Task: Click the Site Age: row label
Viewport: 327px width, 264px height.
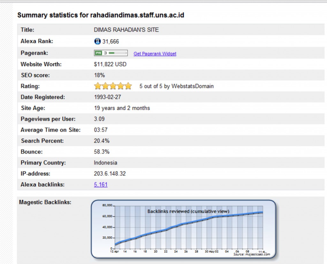Action: (33, 108)
